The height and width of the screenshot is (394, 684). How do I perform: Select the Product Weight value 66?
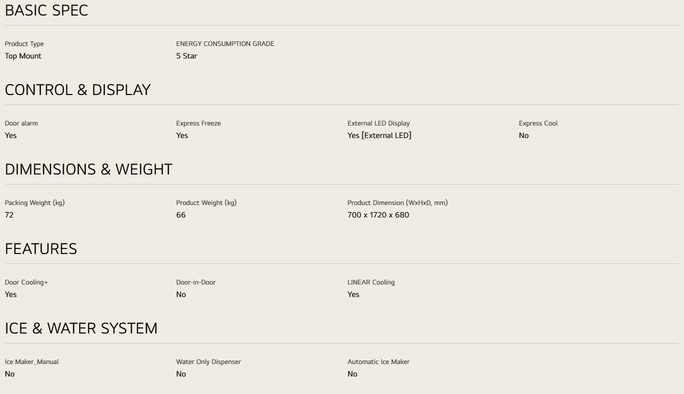pyautogui.click(x=181, y=215)
